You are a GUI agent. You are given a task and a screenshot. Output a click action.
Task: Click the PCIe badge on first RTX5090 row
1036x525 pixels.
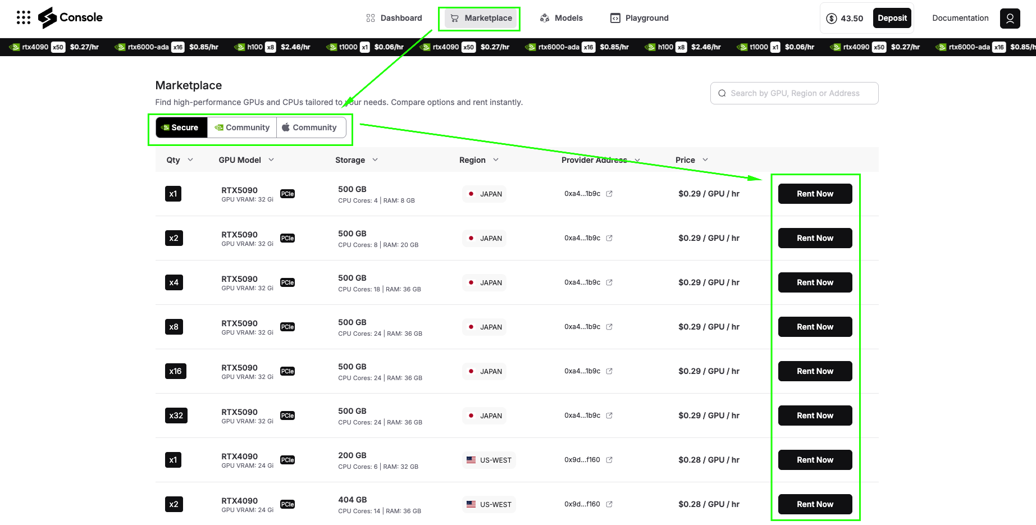(287, 194)
